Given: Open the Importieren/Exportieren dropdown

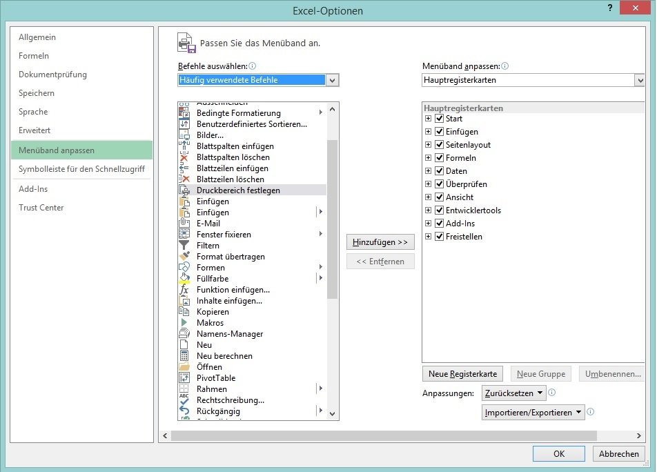Looking at the screenshot, I should 533,412.
